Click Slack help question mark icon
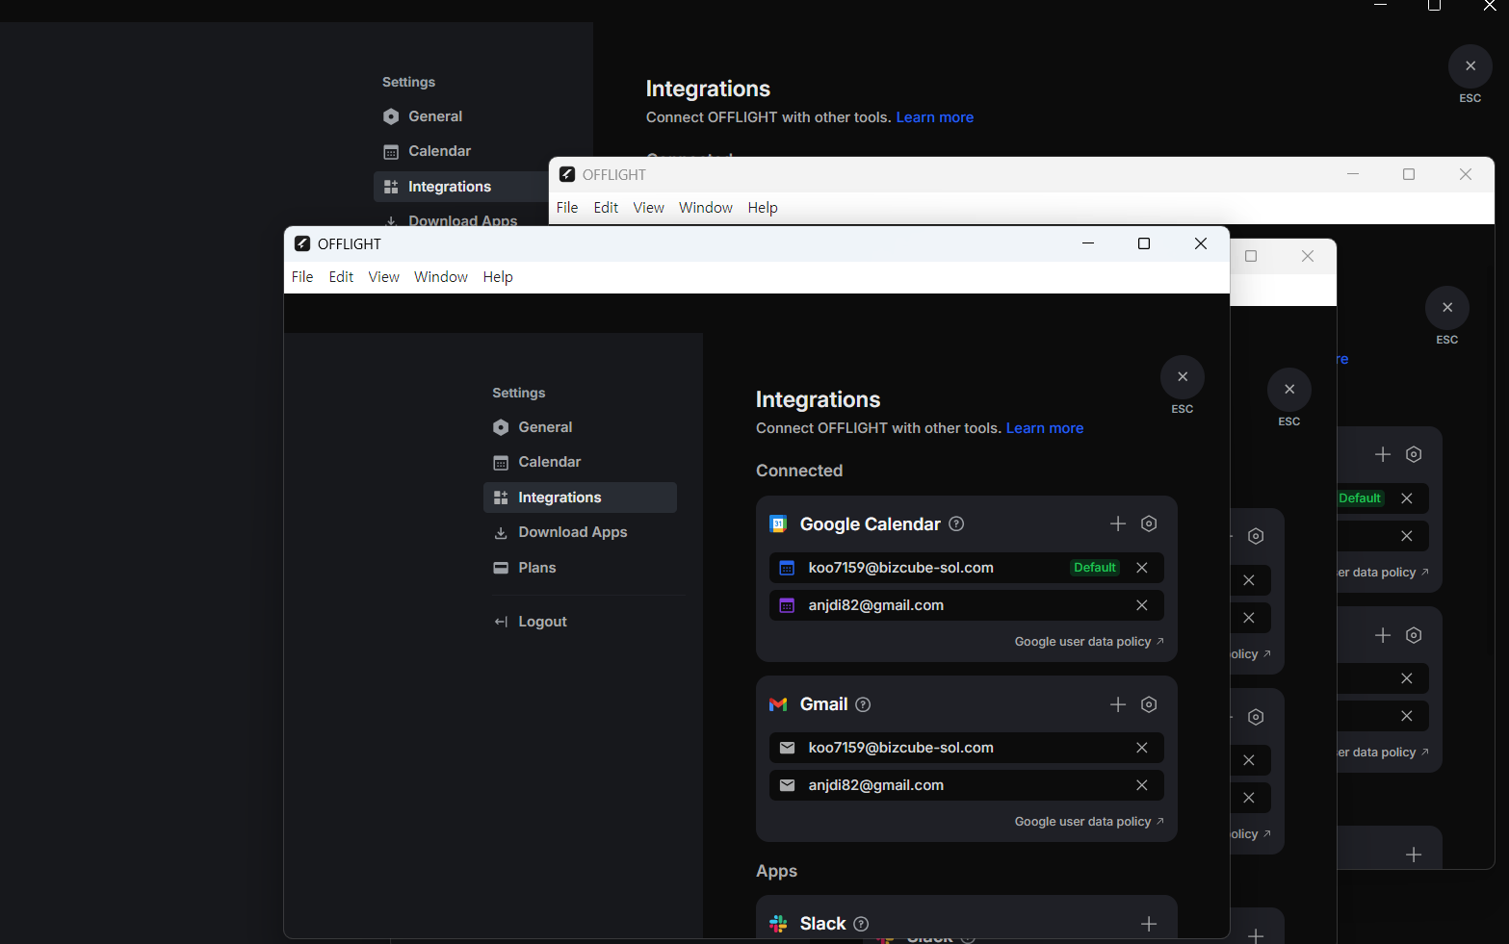 click(861, 924)
